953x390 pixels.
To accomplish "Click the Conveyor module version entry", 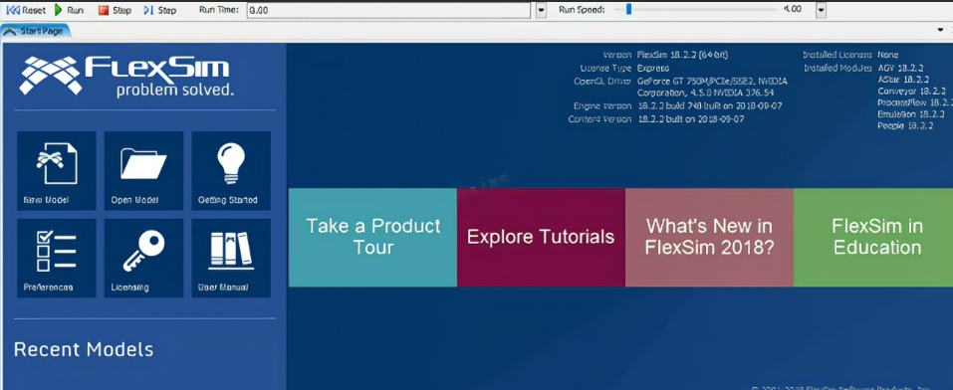I will 911,92.
